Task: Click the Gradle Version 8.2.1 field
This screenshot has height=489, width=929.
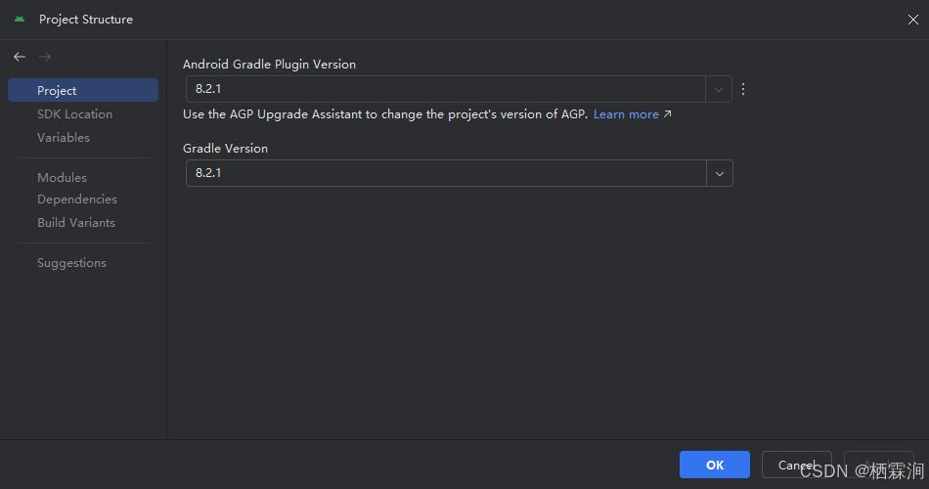Action: [x=446, y=173]
